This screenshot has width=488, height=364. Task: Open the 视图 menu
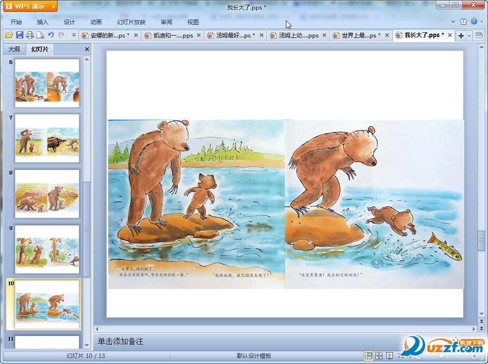(x=193, y=22)
